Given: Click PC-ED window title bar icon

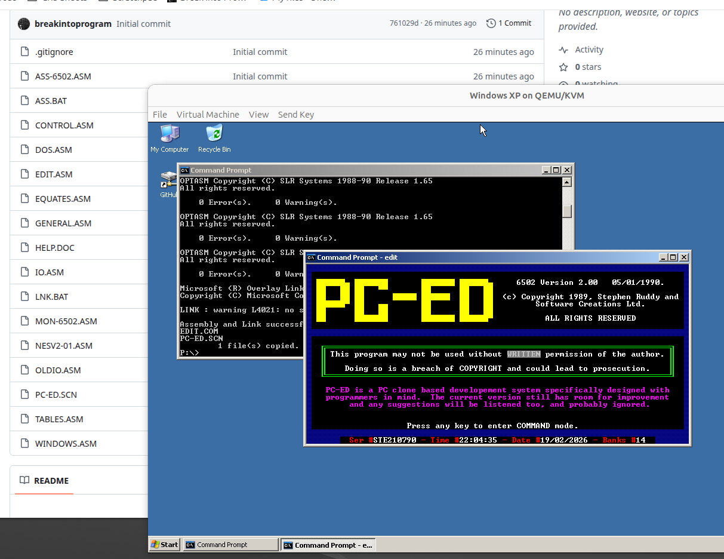Looking at the screenshot, I should (x=311, y=257).
